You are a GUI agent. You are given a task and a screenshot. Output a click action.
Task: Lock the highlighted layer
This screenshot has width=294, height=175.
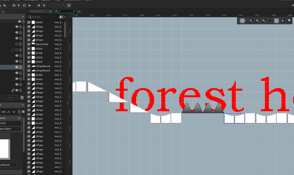[x=21, y=67]
